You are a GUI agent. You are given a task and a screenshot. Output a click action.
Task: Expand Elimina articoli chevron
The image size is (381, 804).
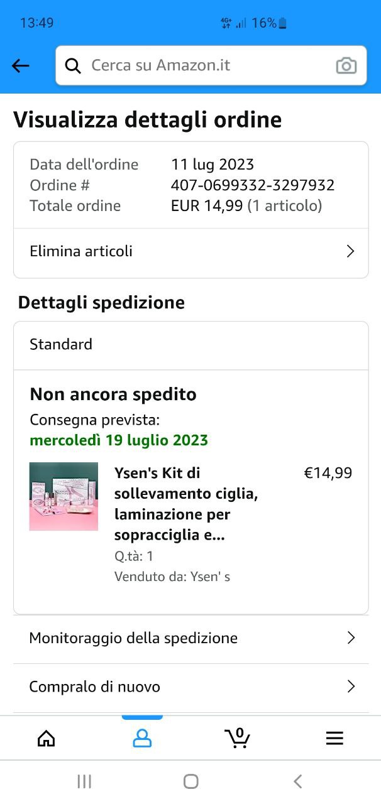350,251
